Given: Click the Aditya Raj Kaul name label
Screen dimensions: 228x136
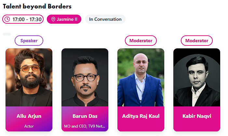Looking at the screenshot, I should [141, 116].
